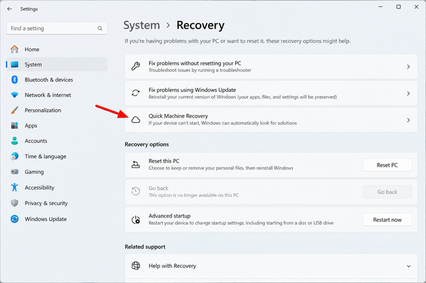Go to Time & language
This screenshot has height=283, width=426.
[57, 156]
